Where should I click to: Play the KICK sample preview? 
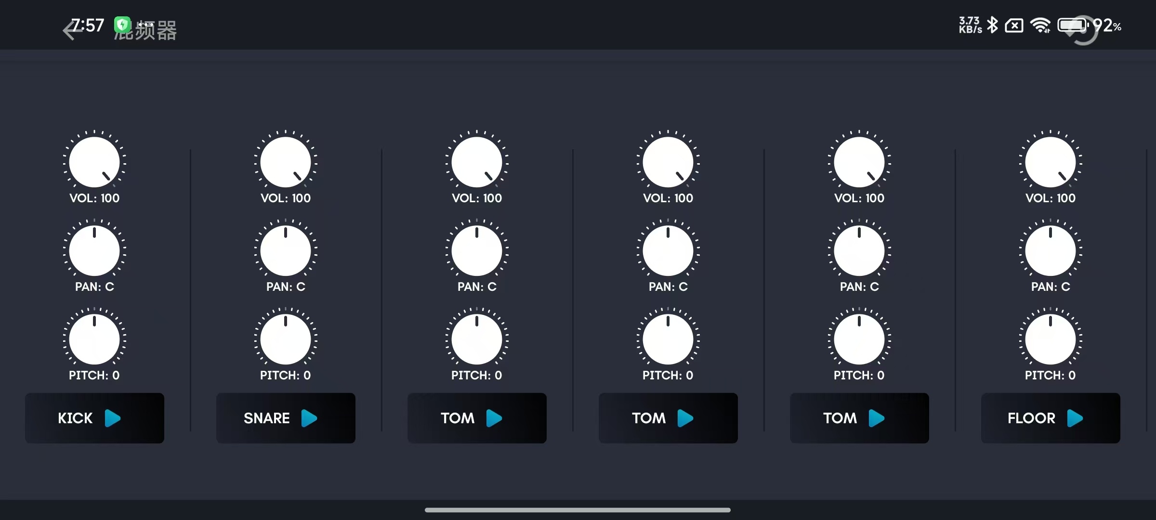[x=94, y=418]
